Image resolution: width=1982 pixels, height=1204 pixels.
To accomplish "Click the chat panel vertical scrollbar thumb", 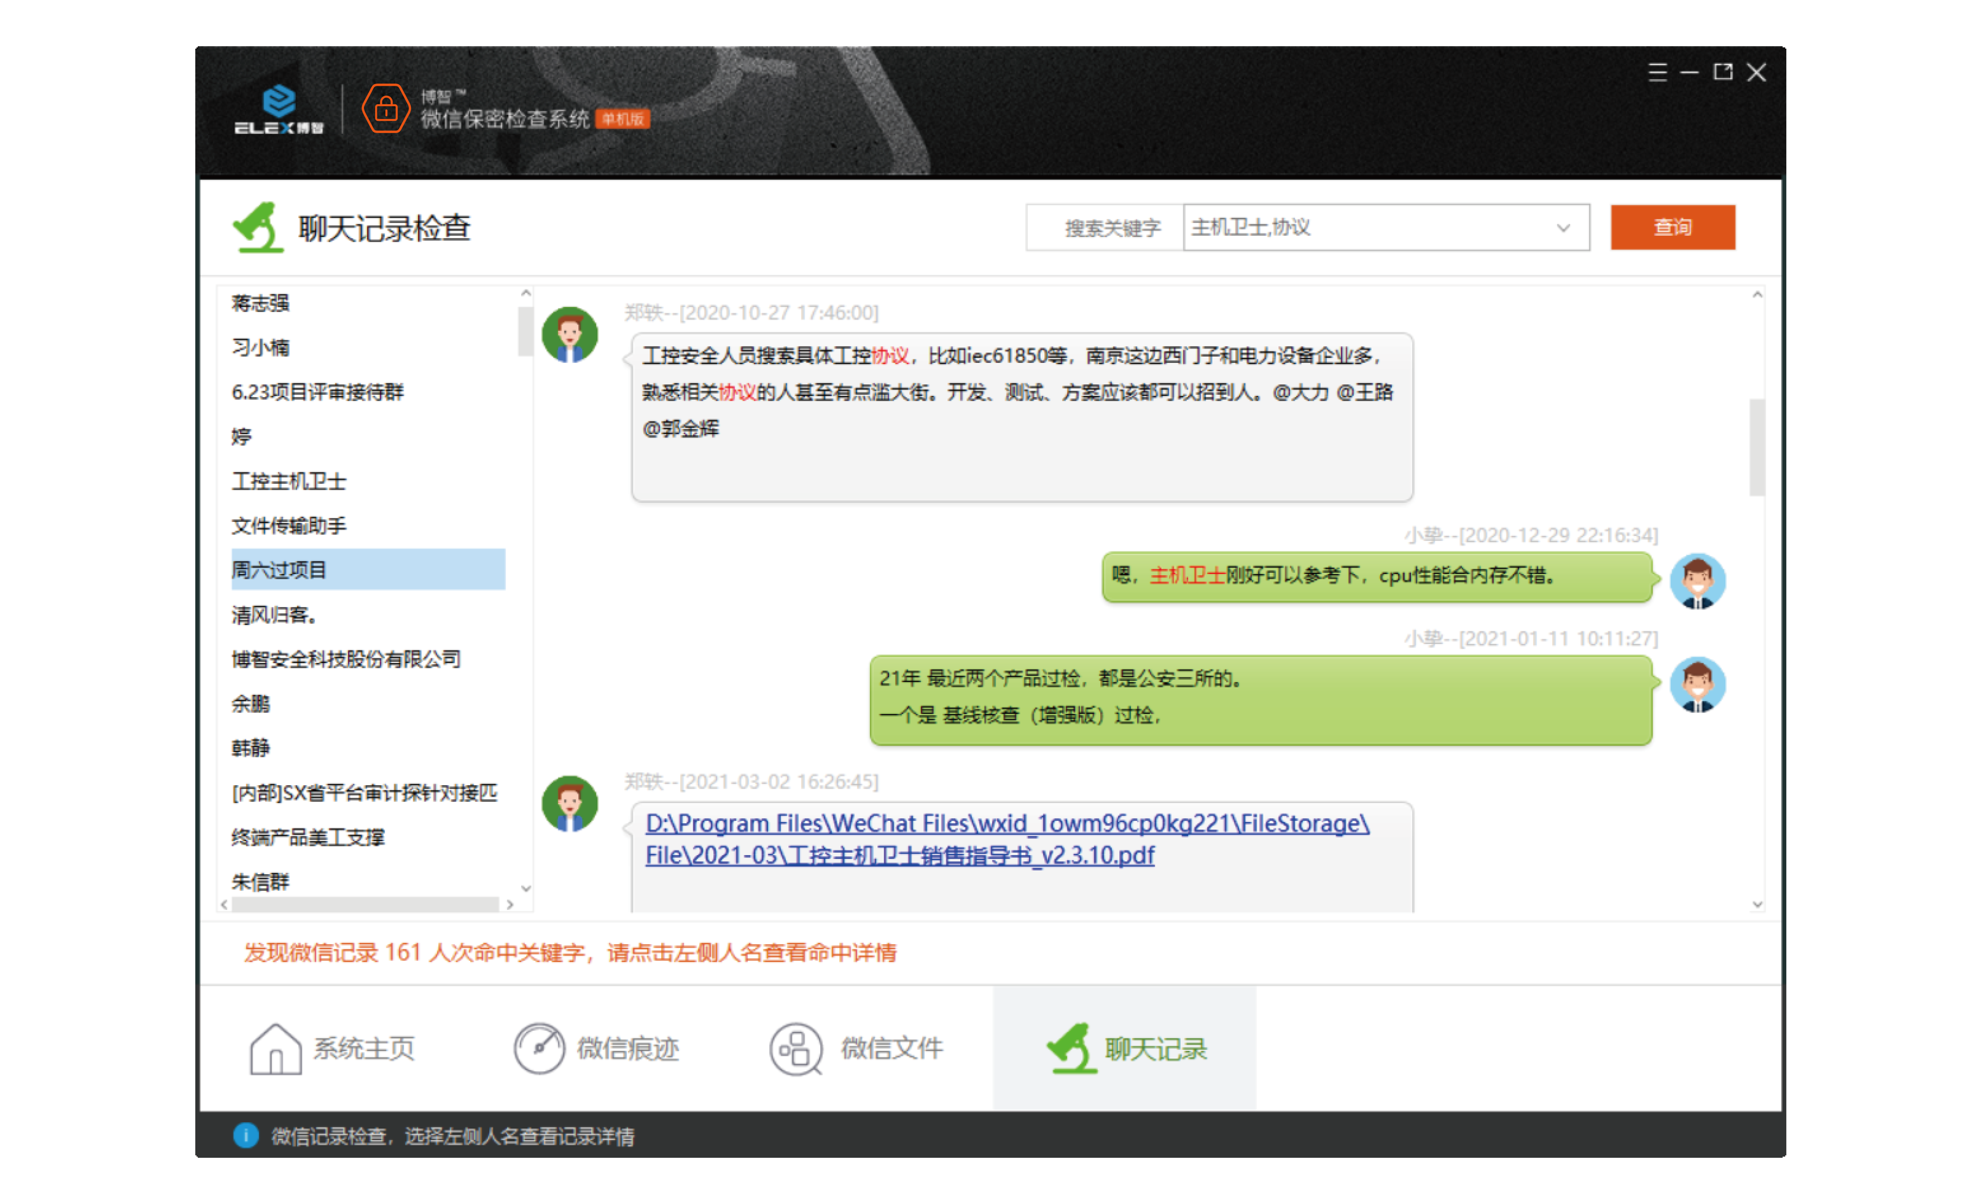I will point(1757,447).
